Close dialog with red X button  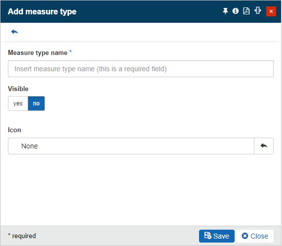click(x=271, y=11)
